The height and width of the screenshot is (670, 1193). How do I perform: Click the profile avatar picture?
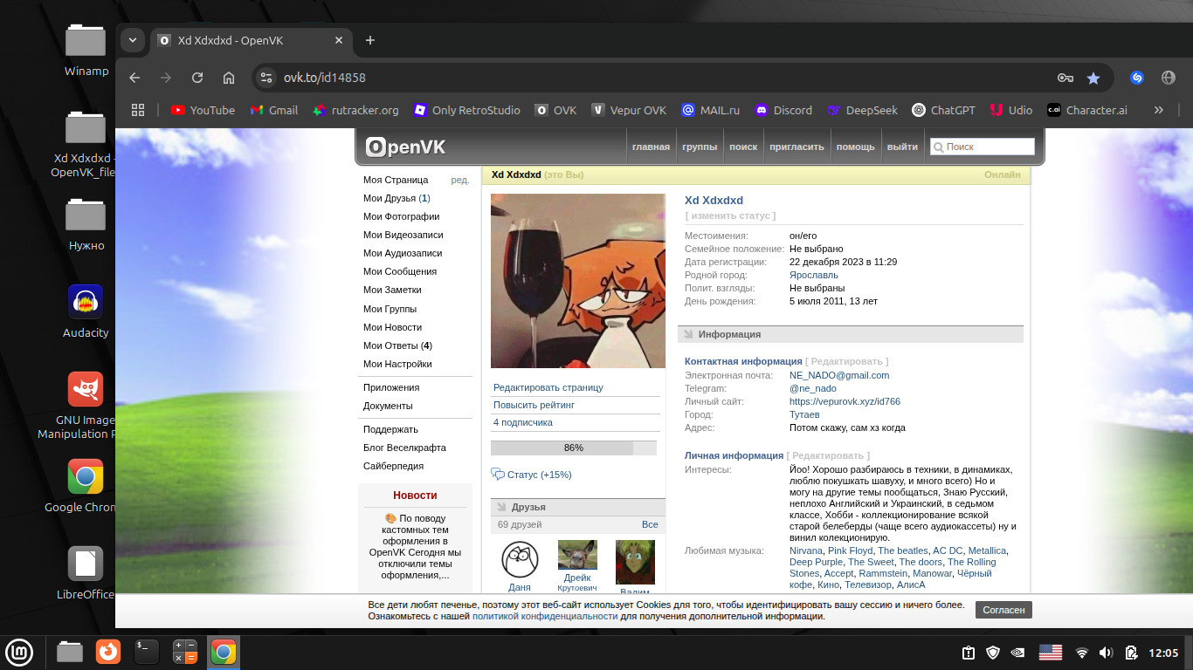[577, 281]
